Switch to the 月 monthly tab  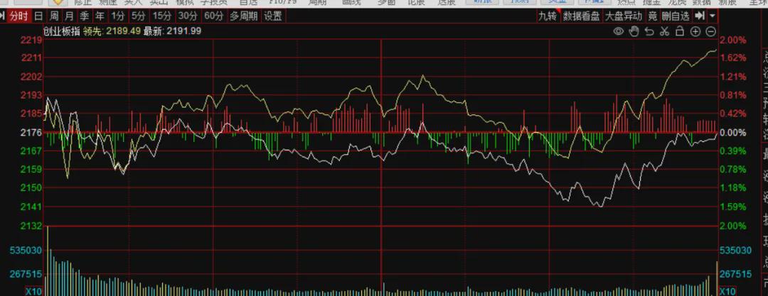click(x=70, y=16)
